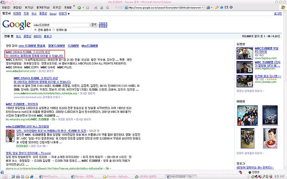Open the 편집(E) menu

coord(18,8)
